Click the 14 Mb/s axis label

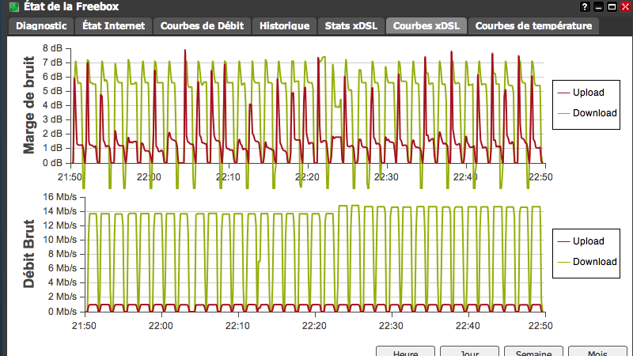pos(60,211)
